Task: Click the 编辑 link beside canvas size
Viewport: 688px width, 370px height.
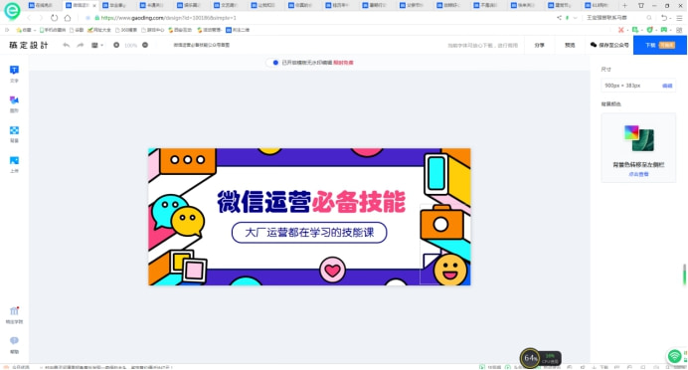Action: tap(667, 86)
